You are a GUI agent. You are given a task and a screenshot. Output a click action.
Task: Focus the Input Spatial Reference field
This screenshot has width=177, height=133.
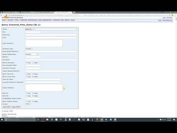(51, 51)
